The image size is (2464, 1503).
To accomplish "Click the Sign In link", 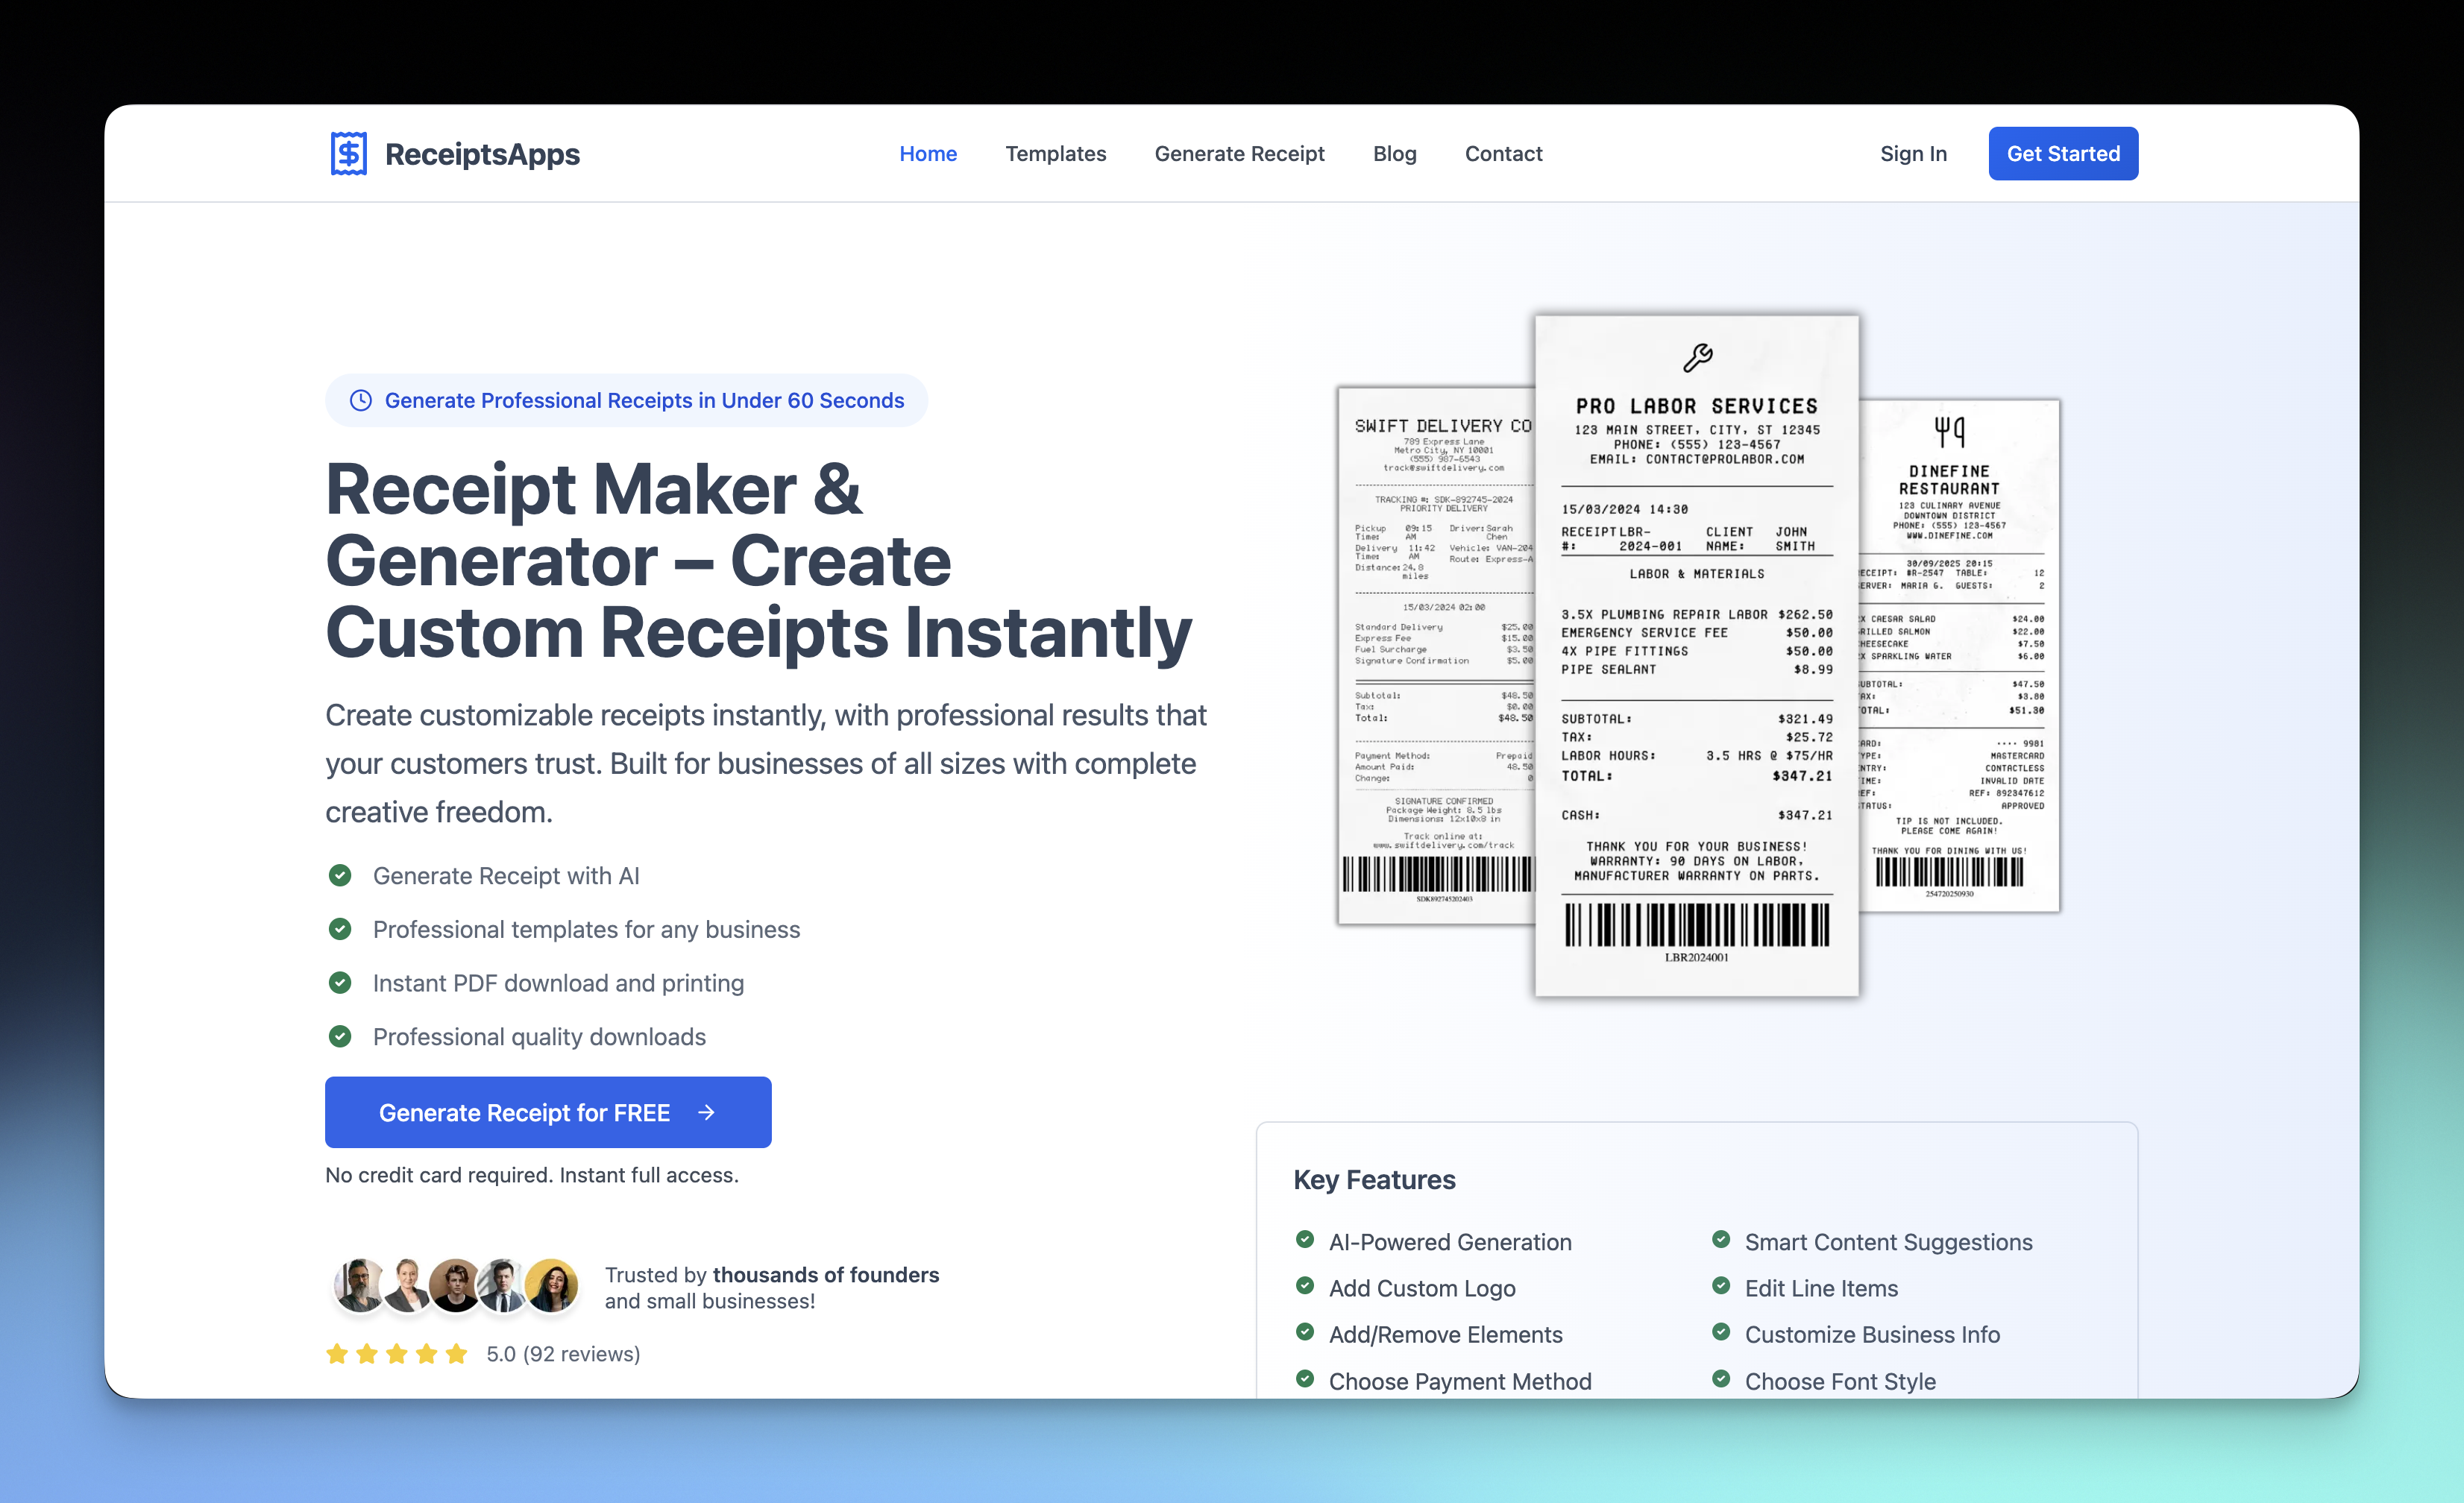I will tap(1912, 154).
